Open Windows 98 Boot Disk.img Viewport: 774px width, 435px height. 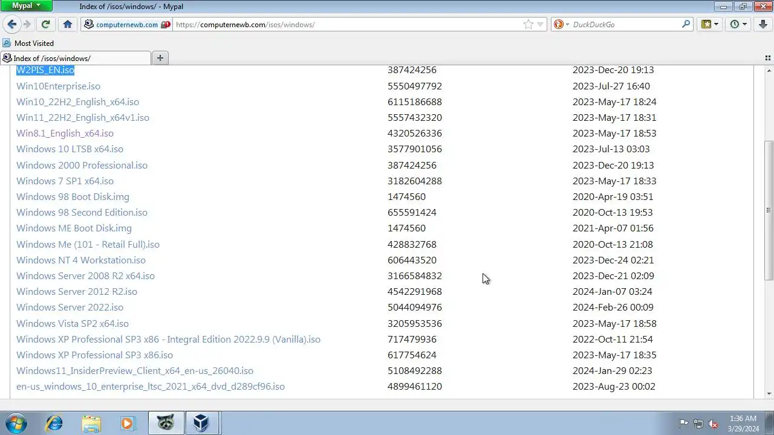(73, 197)
